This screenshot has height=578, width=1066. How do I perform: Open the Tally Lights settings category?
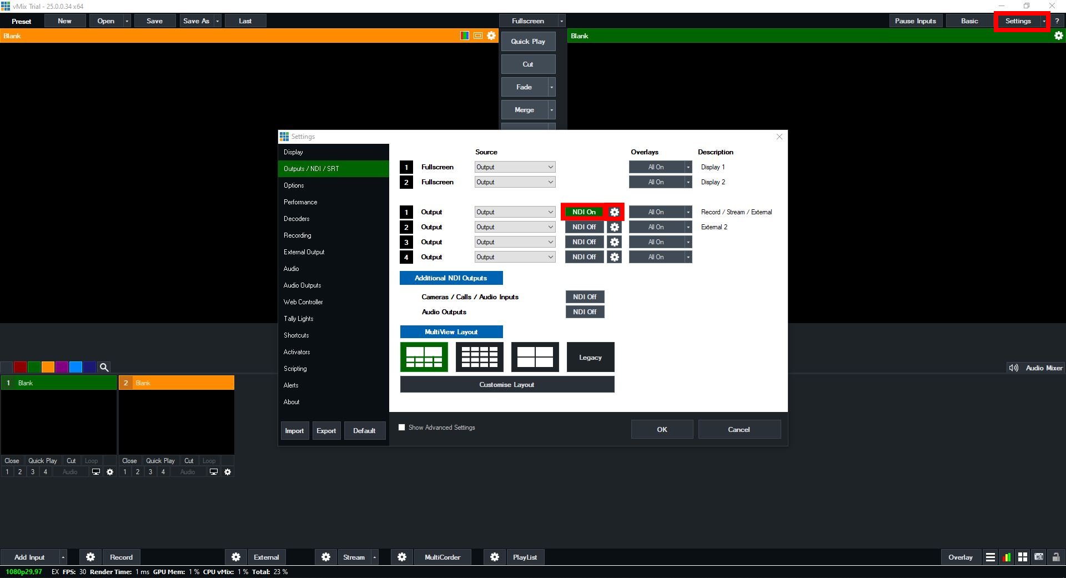pyautogui.click(x=333, y=319)
